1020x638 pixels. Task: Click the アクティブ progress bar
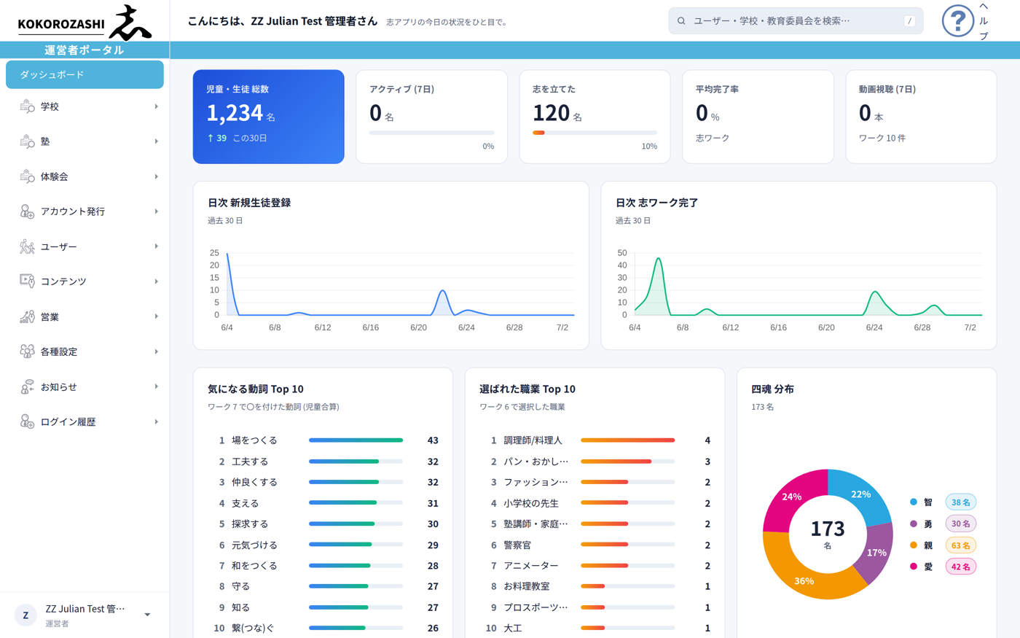431,133
